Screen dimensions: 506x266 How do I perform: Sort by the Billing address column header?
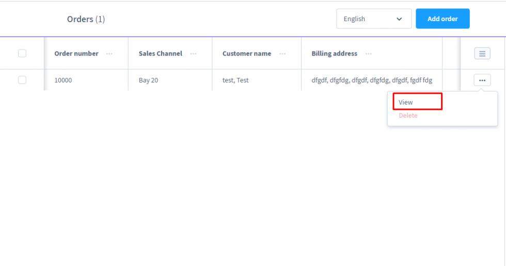[x=334, y=54]
